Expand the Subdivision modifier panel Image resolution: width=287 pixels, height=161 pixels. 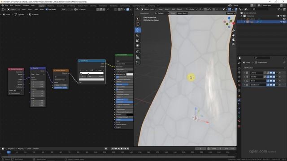(244, 85)
